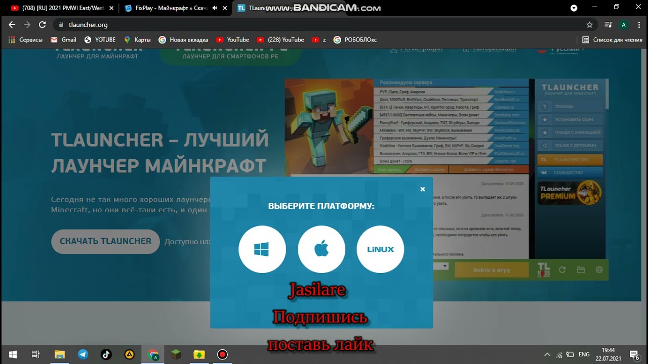The image size is (648, 364).
Task: Open the bookmark labeled z
Action: (319, 40)
